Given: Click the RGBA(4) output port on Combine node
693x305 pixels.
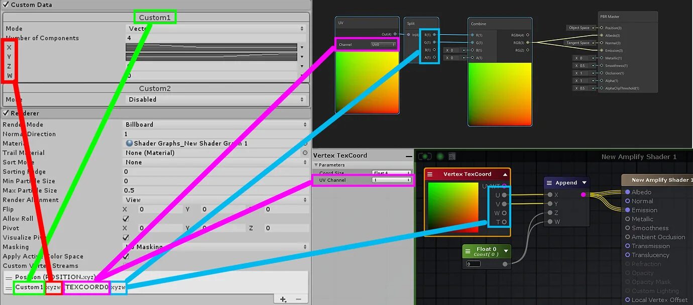Looking at the screenshot, I should 527,35.
